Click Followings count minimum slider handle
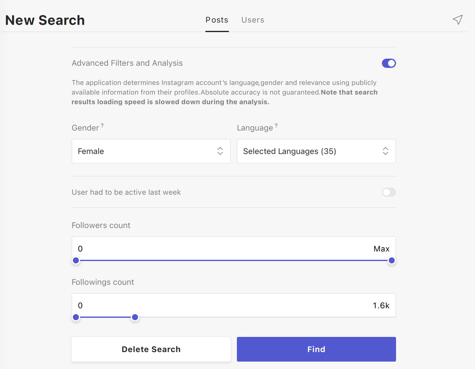The height and width of the screenshot is (369, 475). point(76,317)
